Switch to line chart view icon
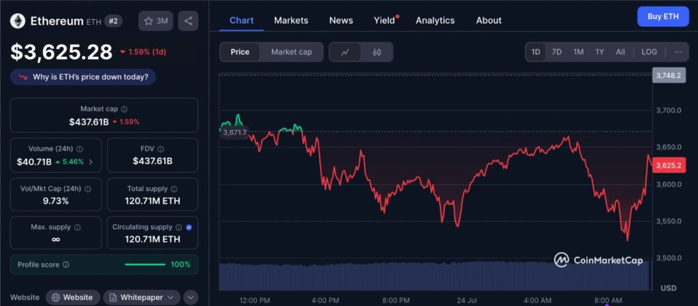The image size is (698, 306). (x=345, y=52)
